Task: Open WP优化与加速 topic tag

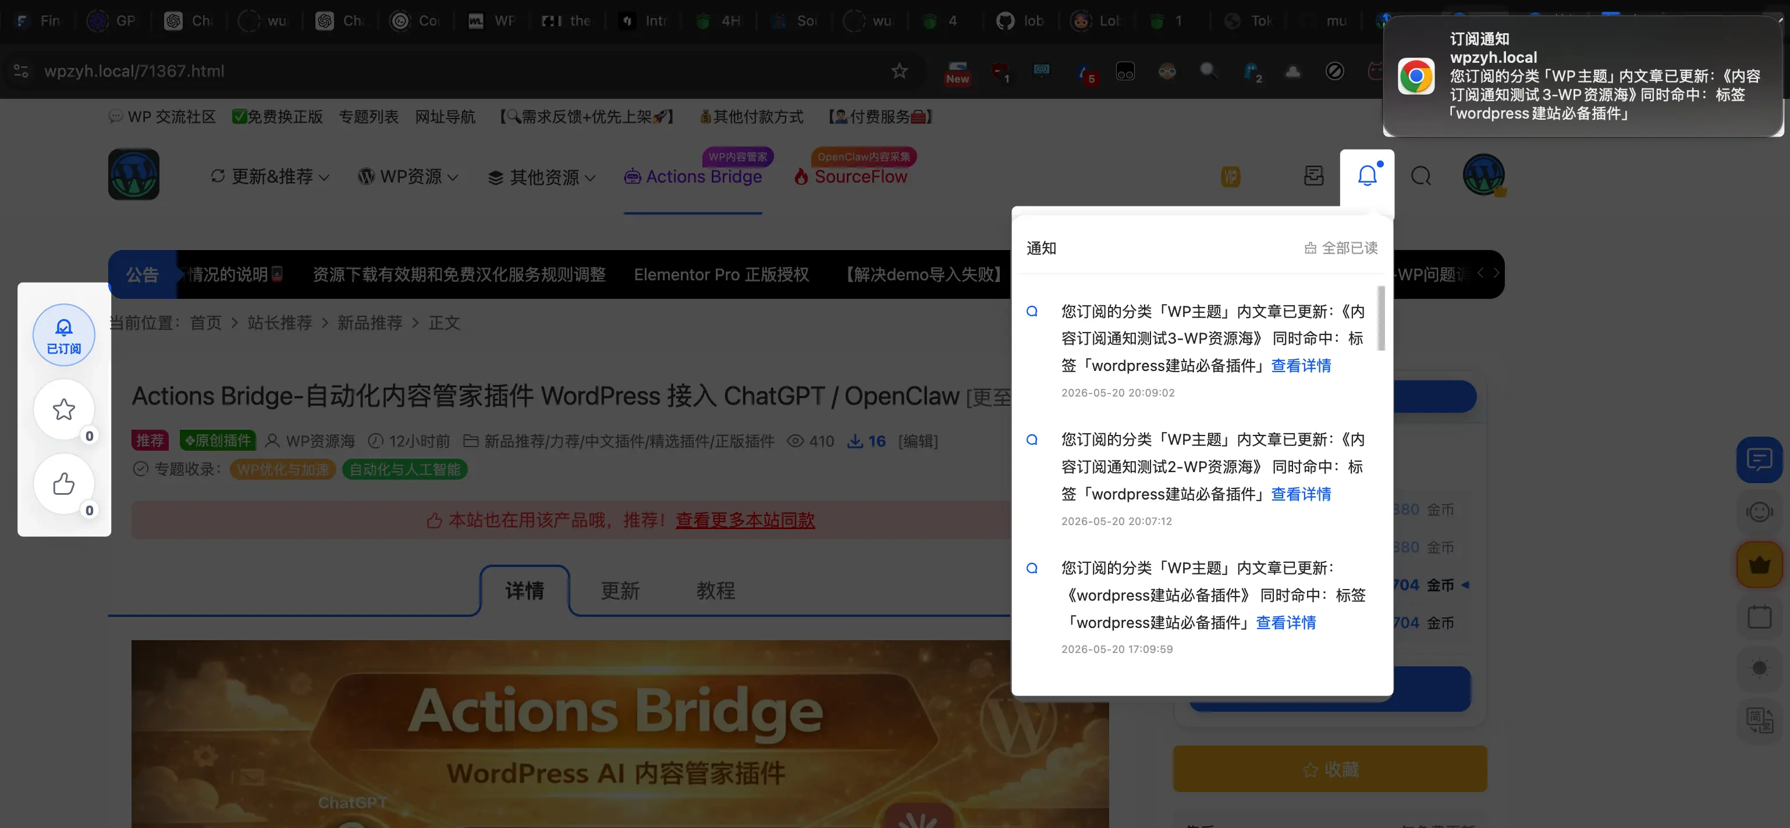Action: pyautogui.click(x=283, y=470)
